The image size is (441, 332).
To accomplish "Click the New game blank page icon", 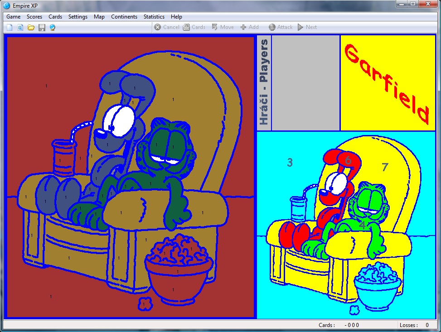I will click(x=10, y=27).
